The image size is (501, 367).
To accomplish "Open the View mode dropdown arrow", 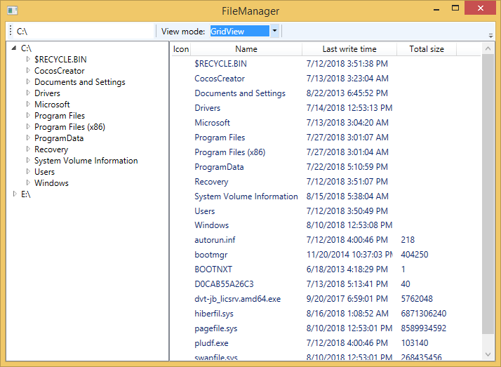I will 274,31.
